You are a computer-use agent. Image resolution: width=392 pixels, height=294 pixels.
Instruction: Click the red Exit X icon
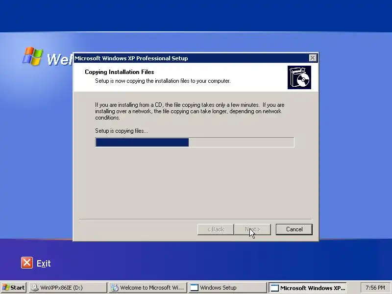click(x=27, y=263)
